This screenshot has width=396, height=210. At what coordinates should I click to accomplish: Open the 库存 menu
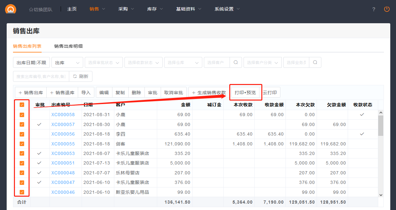click(155, 9)
